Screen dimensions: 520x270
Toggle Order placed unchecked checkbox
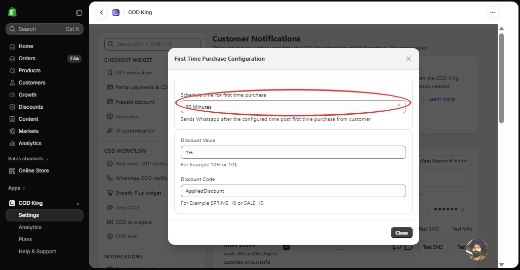click(x=340, y=247)
